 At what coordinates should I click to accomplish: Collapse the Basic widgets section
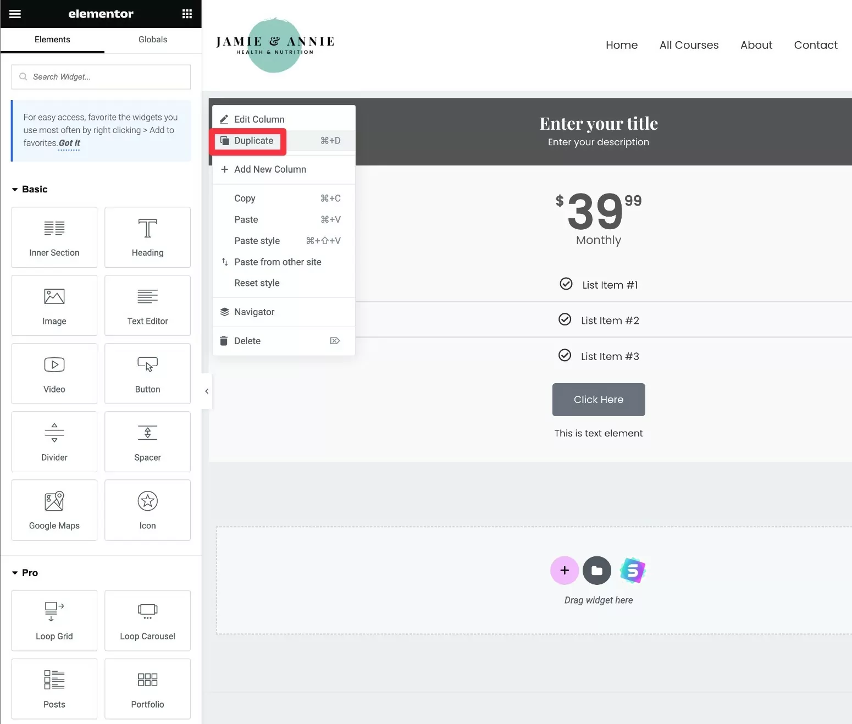[30, 189]
